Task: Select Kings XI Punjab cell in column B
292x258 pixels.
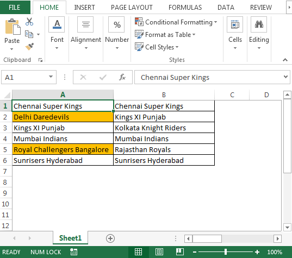Action: tap(164, 117)
